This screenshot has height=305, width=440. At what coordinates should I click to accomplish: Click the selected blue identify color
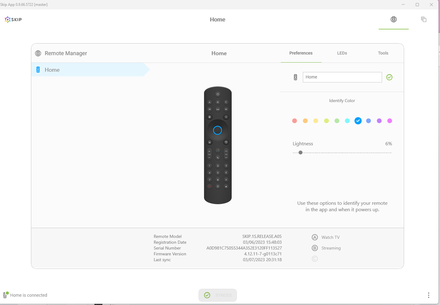tap(358, 121)
